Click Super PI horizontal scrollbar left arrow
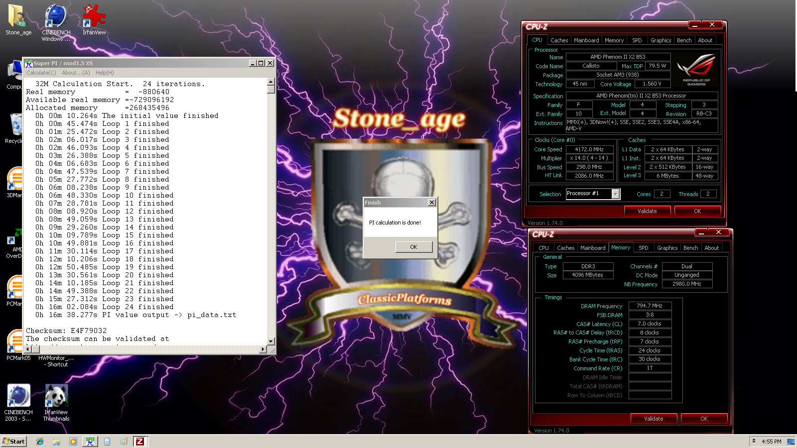The height and width of the screenshot is (448, 797). pos(28,349)
